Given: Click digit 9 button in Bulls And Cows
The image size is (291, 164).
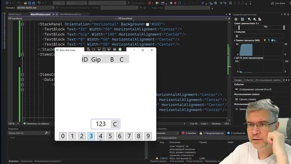Looking at the screenshot, I should click(148, 136).
